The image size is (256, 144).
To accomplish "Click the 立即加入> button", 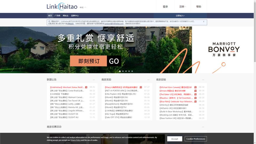I will pos(180,16).
